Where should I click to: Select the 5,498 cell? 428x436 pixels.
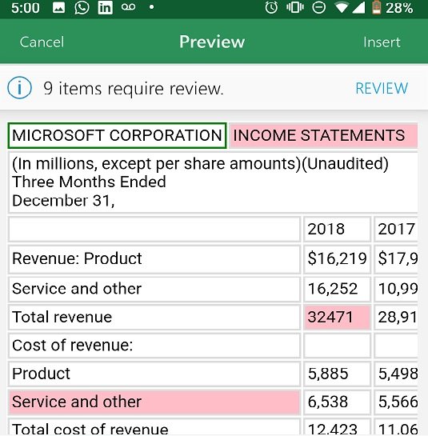pyautogui.click(x=396, y=374)
